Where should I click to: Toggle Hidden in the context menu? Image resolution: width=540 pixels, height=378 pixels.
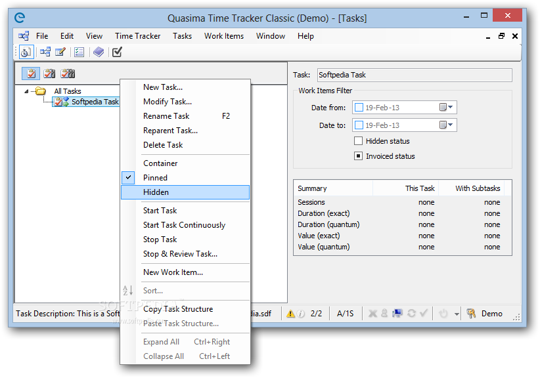tap(185, 192)
